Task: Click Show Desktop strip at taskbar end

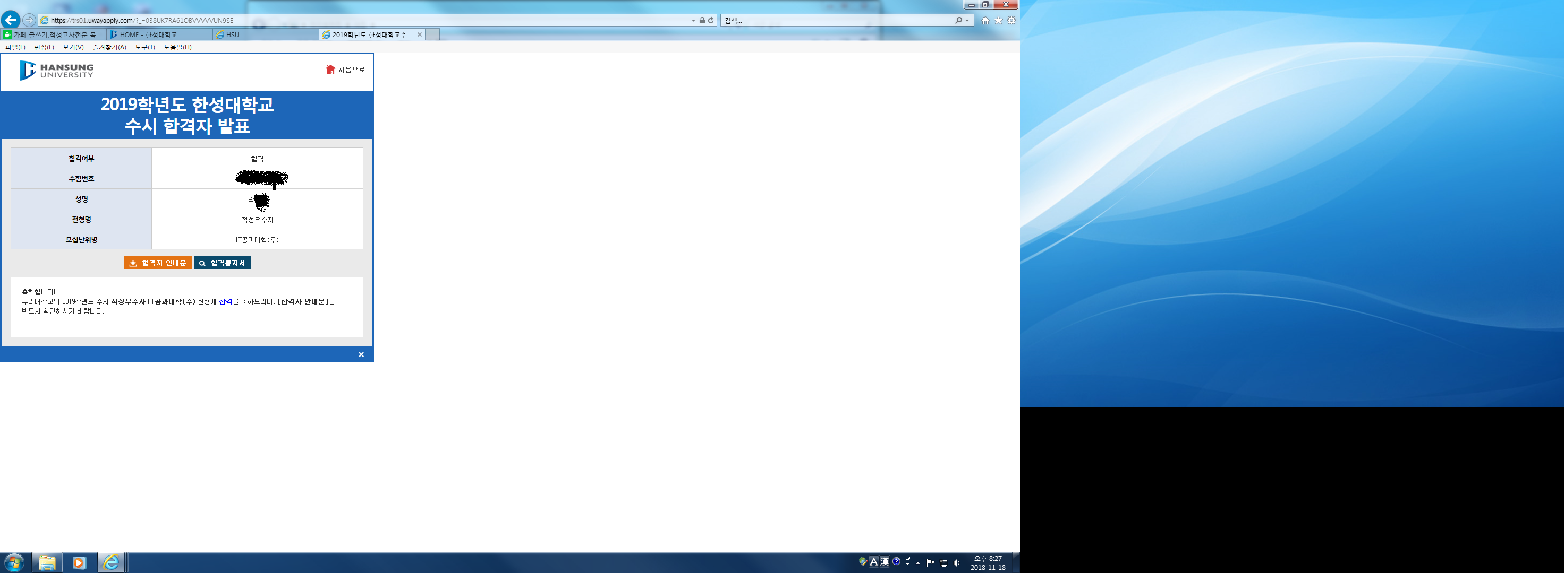Action: tap(1016, 563)
